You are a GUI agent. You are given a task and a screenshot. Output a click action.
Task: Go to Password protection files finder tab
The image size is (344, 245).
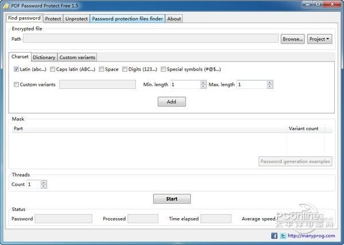click(127, 19)
